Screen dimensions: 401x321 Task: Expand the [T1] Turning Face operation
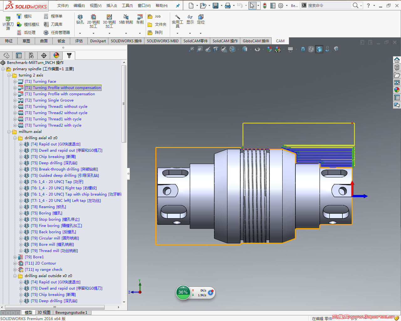click(15, 82)
